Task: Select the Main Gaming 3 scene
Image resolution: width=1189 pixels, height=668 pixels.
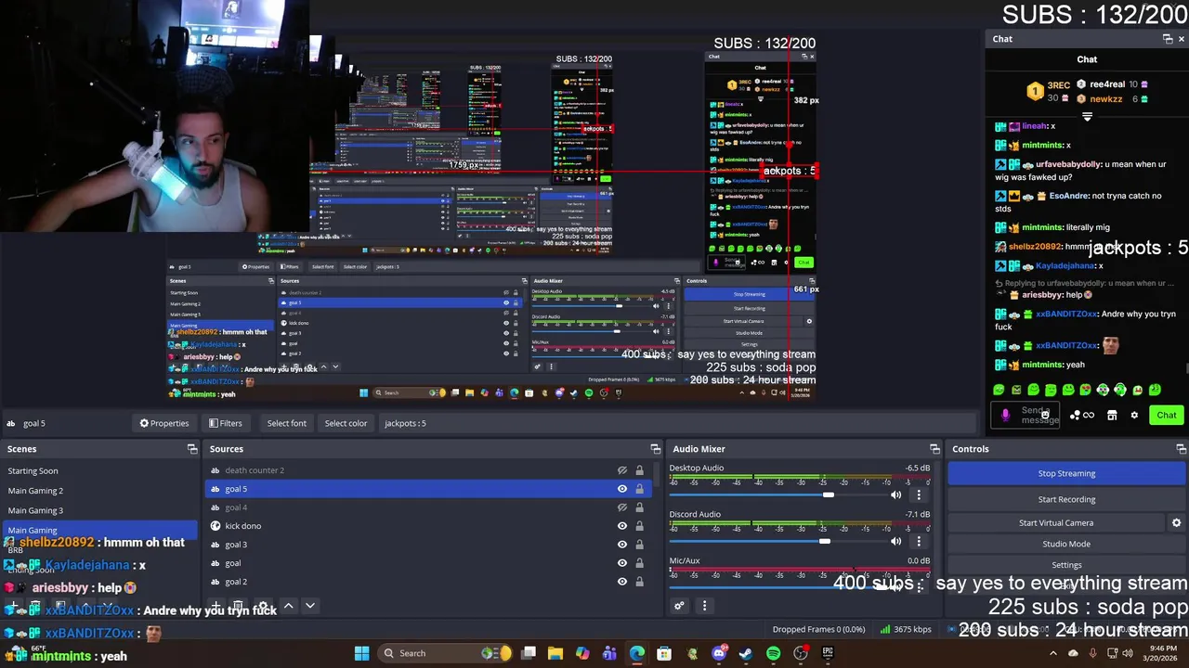Action: point(100,510)
